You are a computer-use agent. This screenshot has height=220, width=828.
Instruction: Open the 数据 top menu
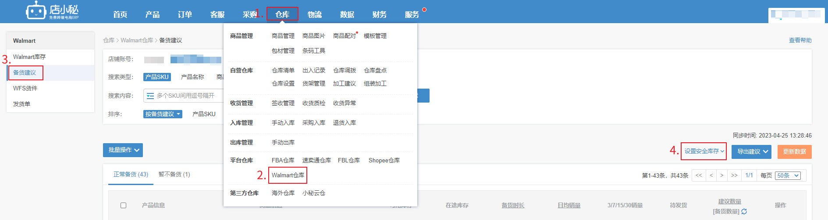[x=347, y=14]
